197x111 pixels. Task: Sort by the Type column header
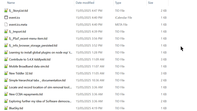(x=118, y=3)
